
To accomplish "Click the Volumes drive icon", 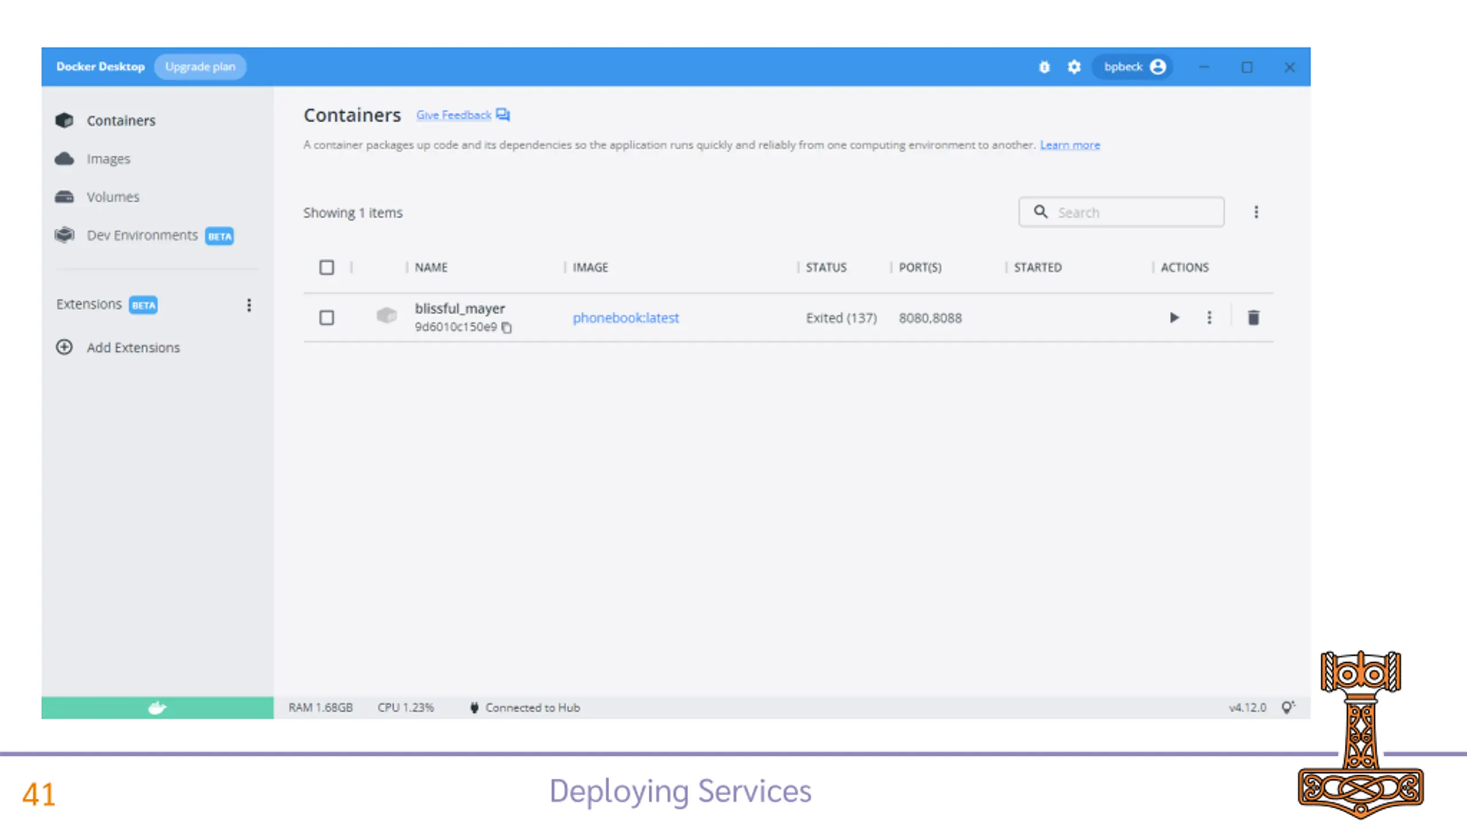I will click(x=64, y=197).
